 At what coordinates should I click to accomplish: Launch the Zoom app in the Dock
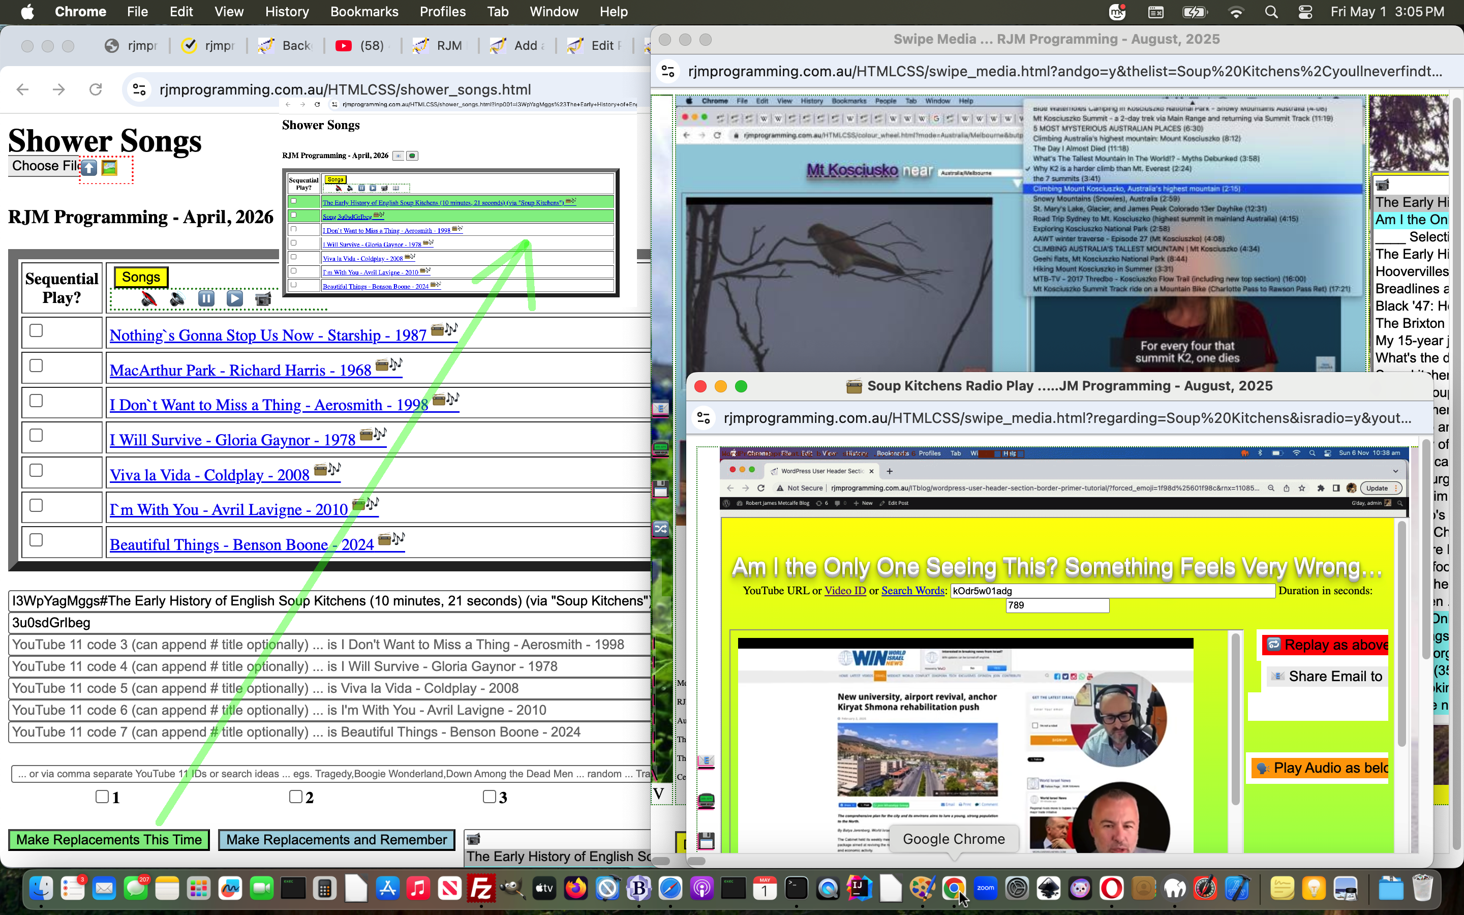tap(986, 889)
